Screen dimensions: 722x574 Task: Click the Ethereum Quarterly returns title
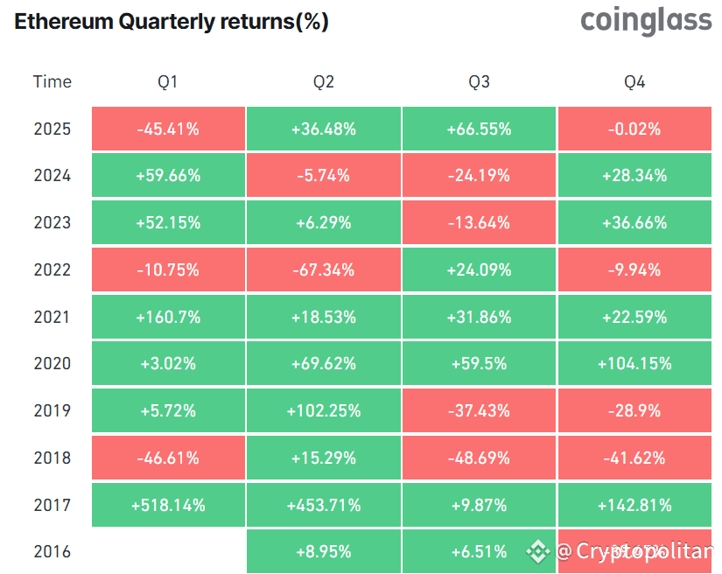(x=172, y=23)
